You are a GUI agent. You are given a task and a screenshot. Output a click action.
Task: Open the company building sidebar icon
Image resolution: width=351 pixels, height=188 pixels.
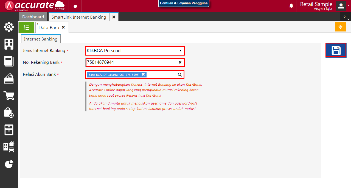pos(9,44)
